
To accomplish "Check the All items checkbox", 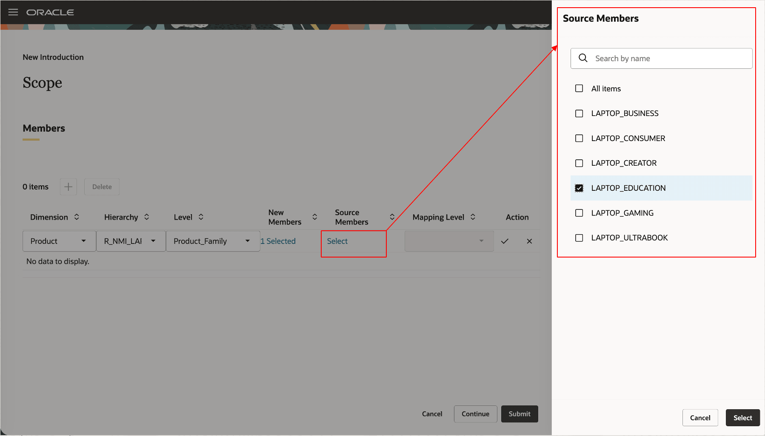I will [x=579, y=88].
